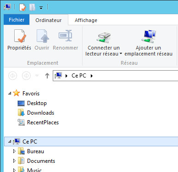Switch to the Ordinateur ribbon tab
The height and width of the screenshot is (172, 178).
pos(49,20)
